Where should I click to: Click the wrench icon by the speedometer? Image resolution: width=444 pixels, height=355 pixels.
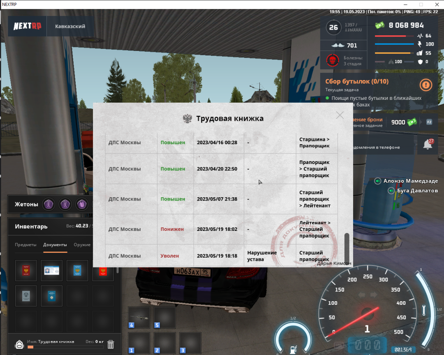(424, 310)
